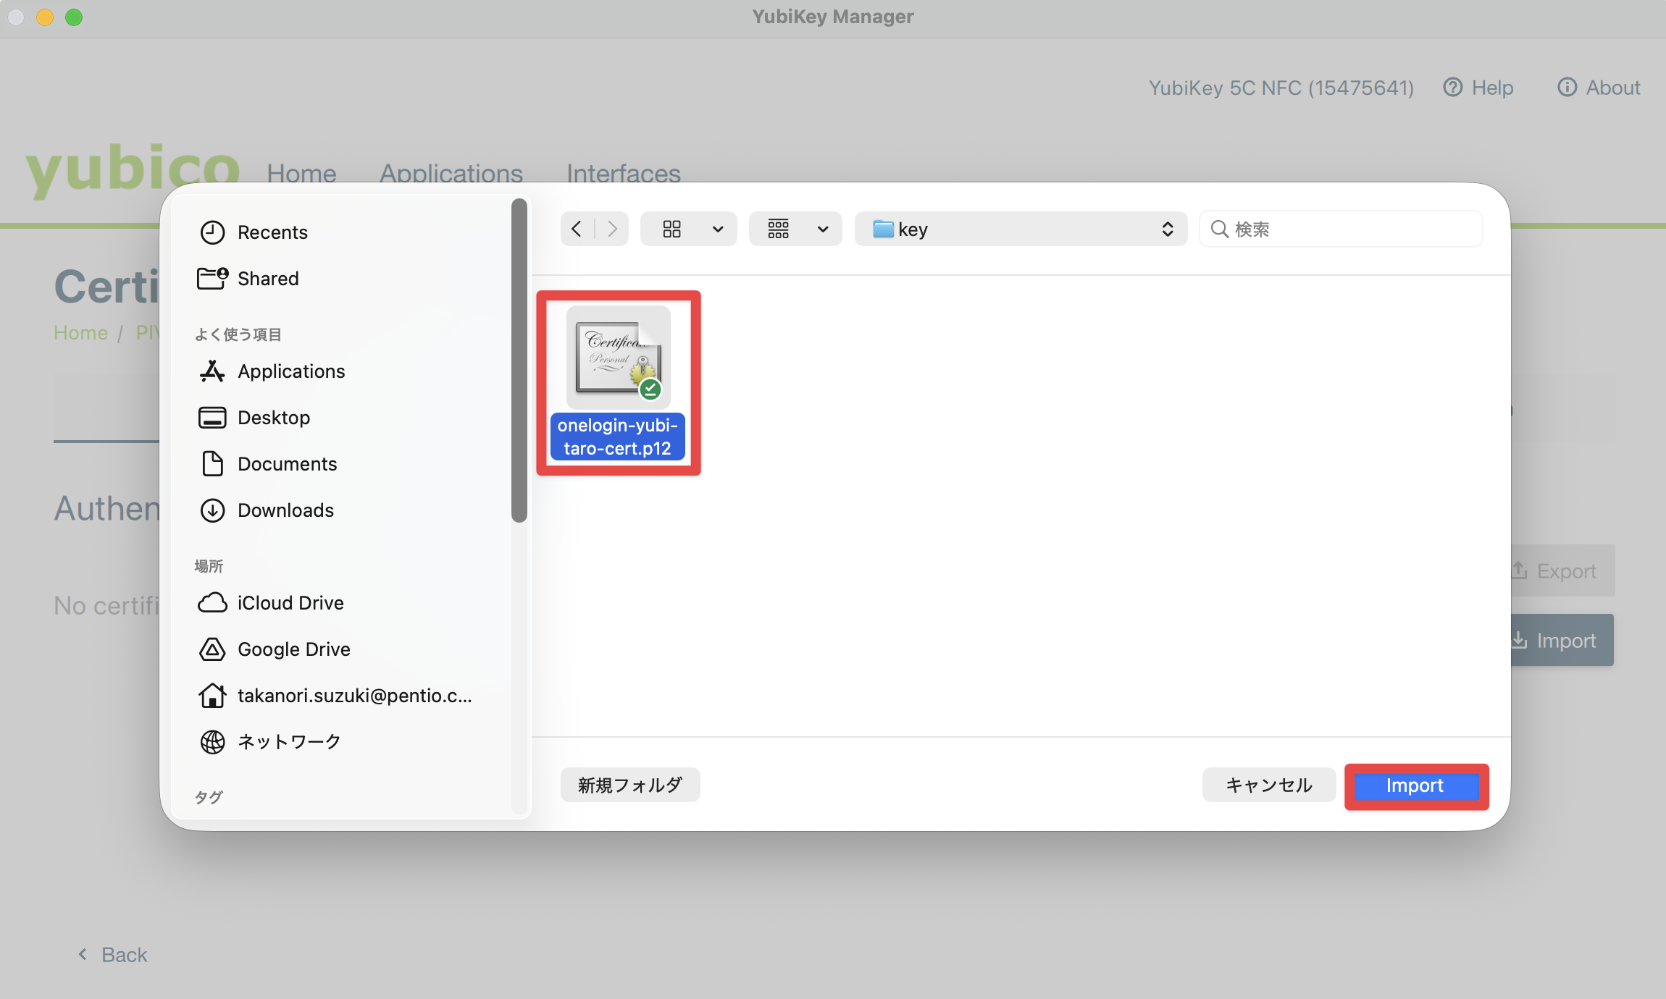Select the network globe icon
1666x999 pixels.
(x=212, y=741)
